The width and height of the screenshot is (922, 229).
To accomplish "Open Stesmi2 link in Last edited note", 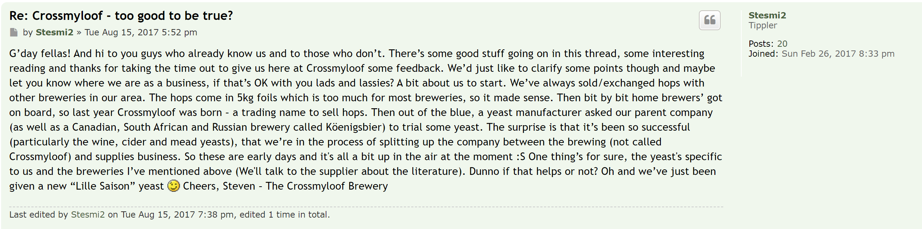I will [x=88, y=215].
